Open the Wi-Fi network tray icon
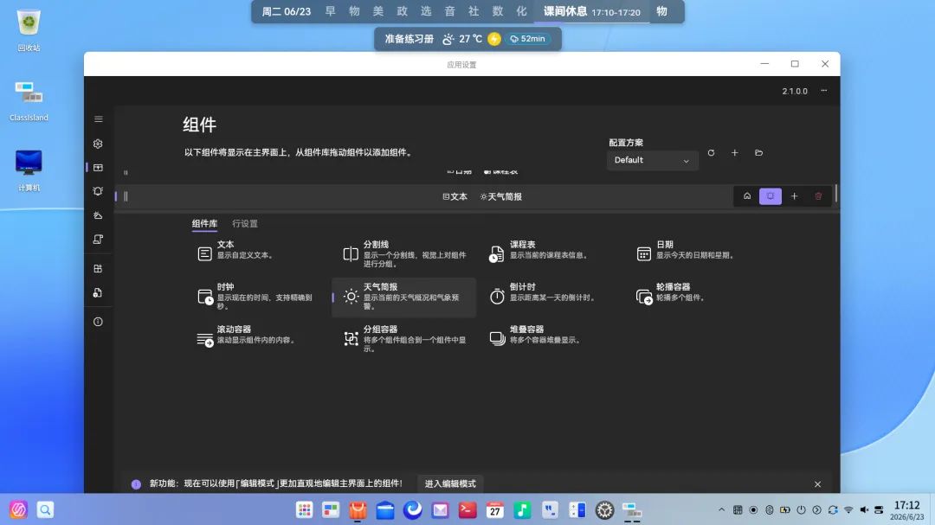Viewport: 935px width, 525px height. [848, 510]
